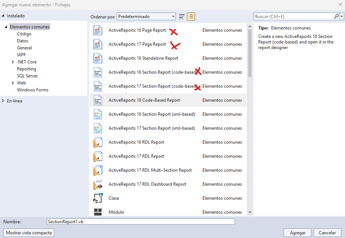Screen dimensions: 345x238
Task: Click the ActiveReports 16 Page Report icon
Action: coord(98,30)
